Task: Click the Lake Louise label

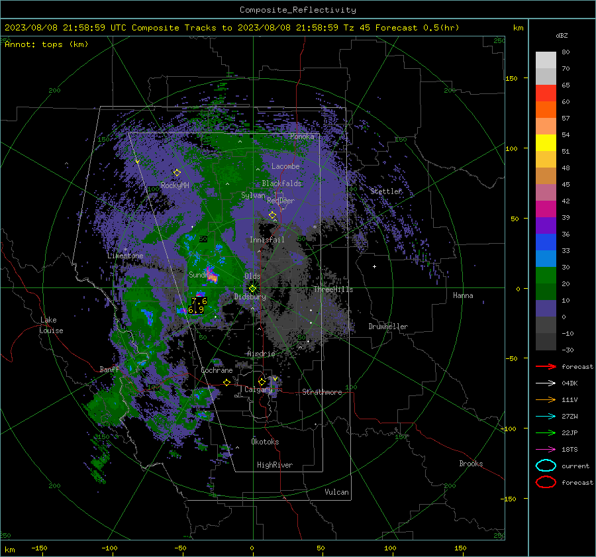Action: pyautogui.click(x=51, y=325)
